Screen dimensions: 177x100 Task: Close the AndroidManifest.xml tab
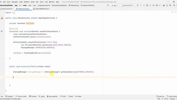point(50,9)
